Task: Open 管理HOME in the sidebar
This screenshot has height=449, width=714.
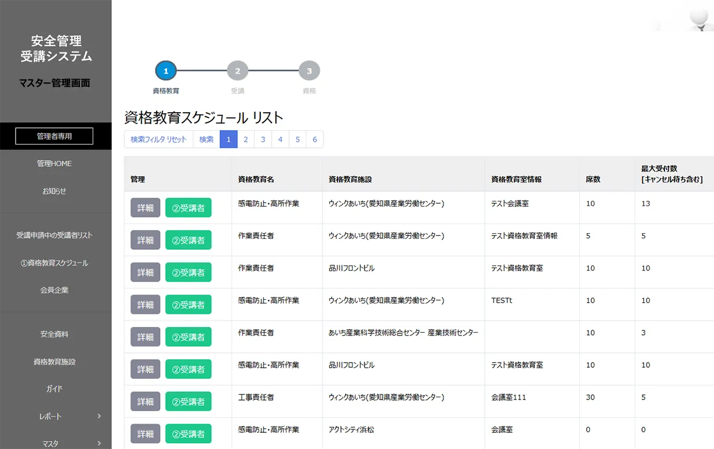Action: coord(54,163)
